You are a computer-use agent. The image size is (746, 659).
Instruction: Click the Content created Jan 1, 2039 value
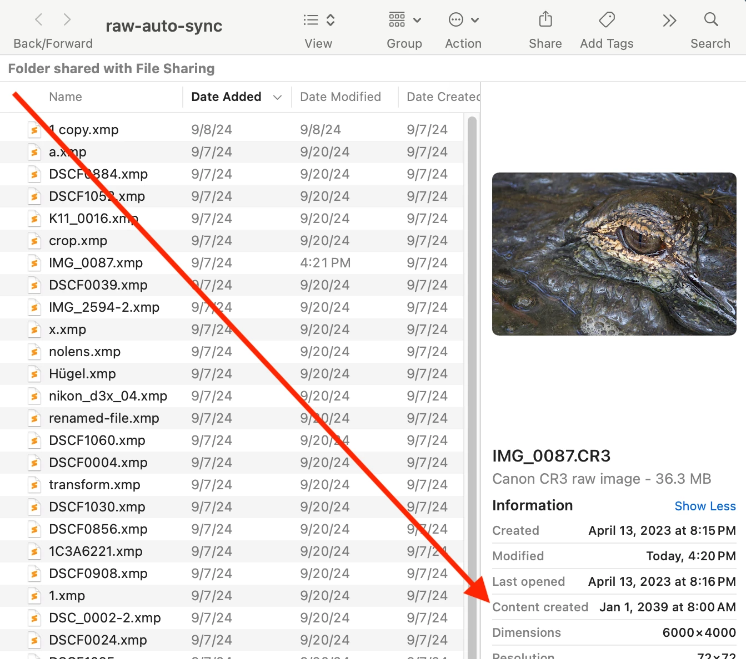point(668,607)
